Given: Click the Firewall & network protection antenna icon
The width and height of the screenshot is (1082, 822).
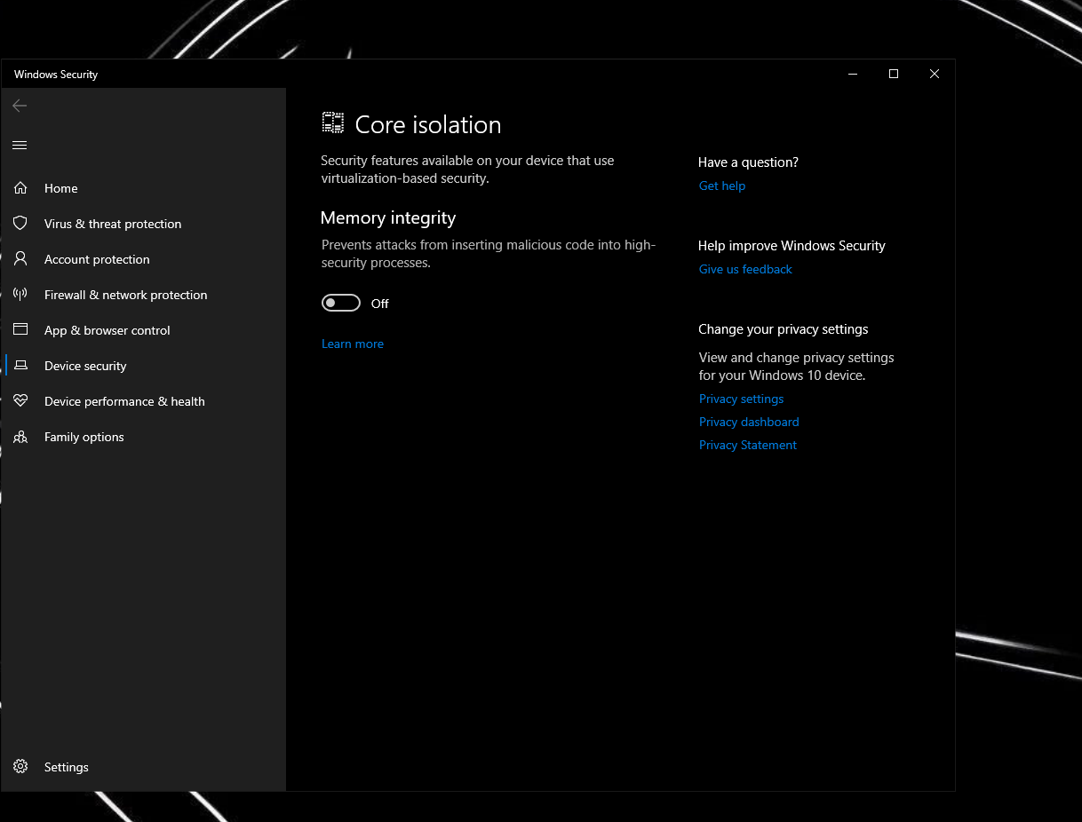Looking at the screenshot, I should (x=20, y=295).
